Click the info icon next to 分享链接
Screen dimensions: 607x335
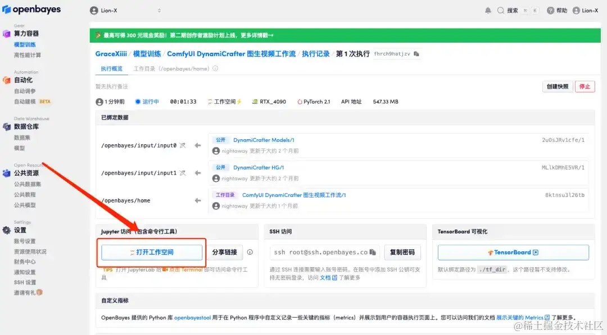[x=250, y=252]
